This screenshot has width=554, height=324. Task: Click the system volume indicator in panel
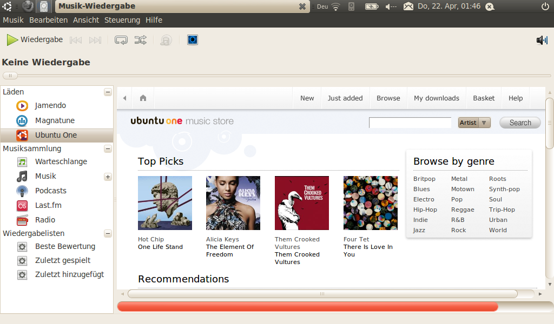pyautogui.click(x=391, y=6)
